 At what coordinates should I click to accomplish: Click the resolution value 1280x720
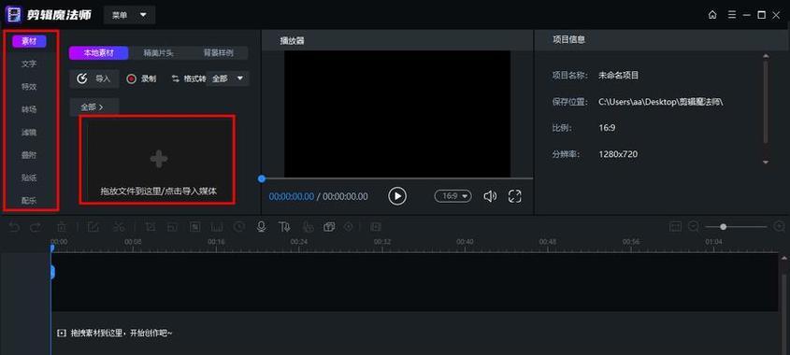618,154
